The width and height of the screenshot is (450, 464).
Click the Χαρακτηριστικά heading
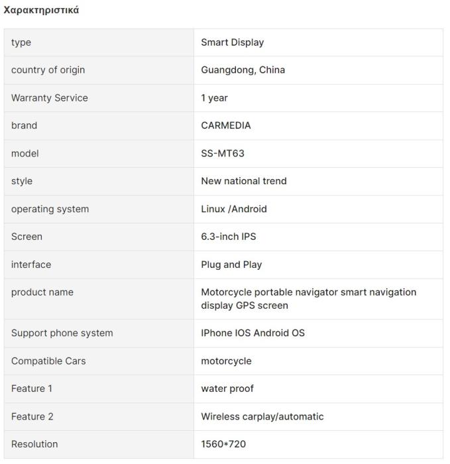coord(42,10)
